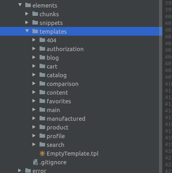The width and height of the screenshot is (172, 173).
Task: Click the blog folder icon
Action: [42, 57]
